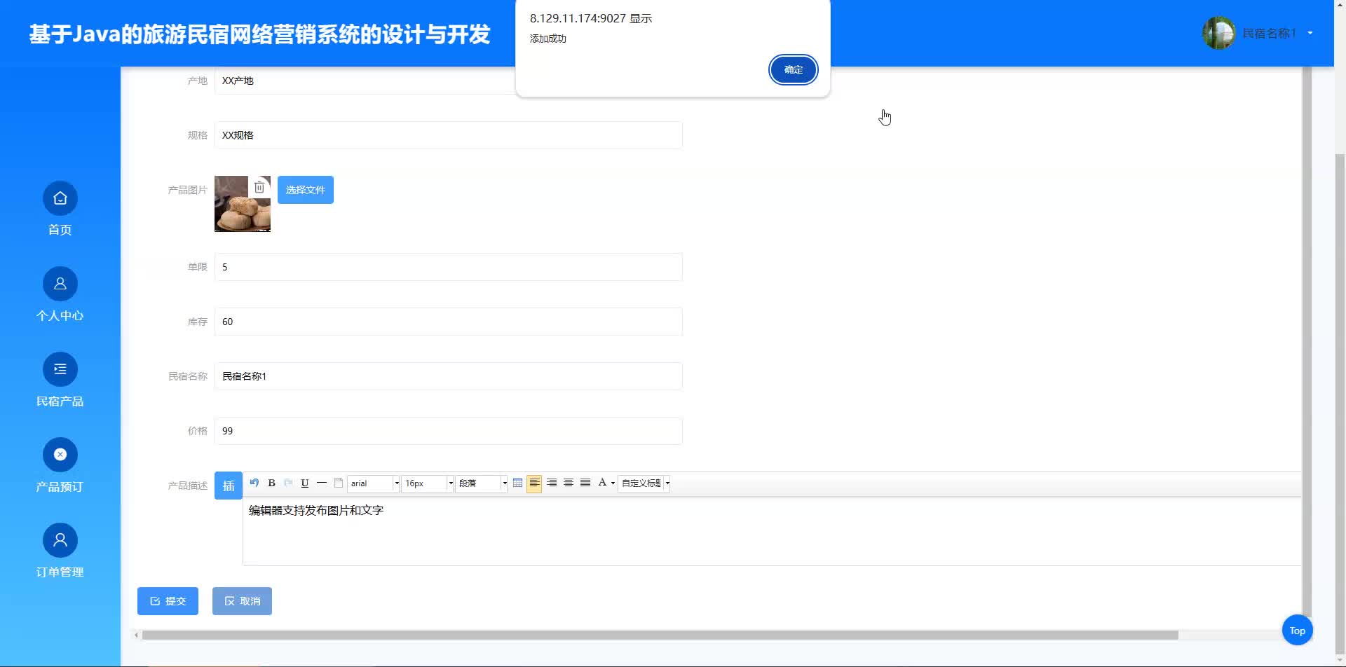The image size is (1346, 667).
Task: Toggle underline formatting in the editor
Action: [304, 483]
